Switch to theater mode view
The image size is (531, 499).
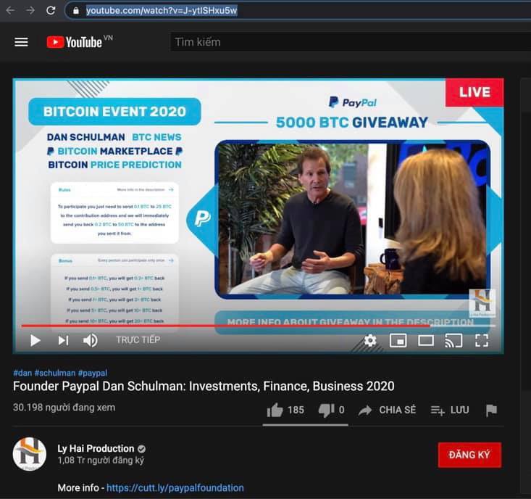click(426, 340)
